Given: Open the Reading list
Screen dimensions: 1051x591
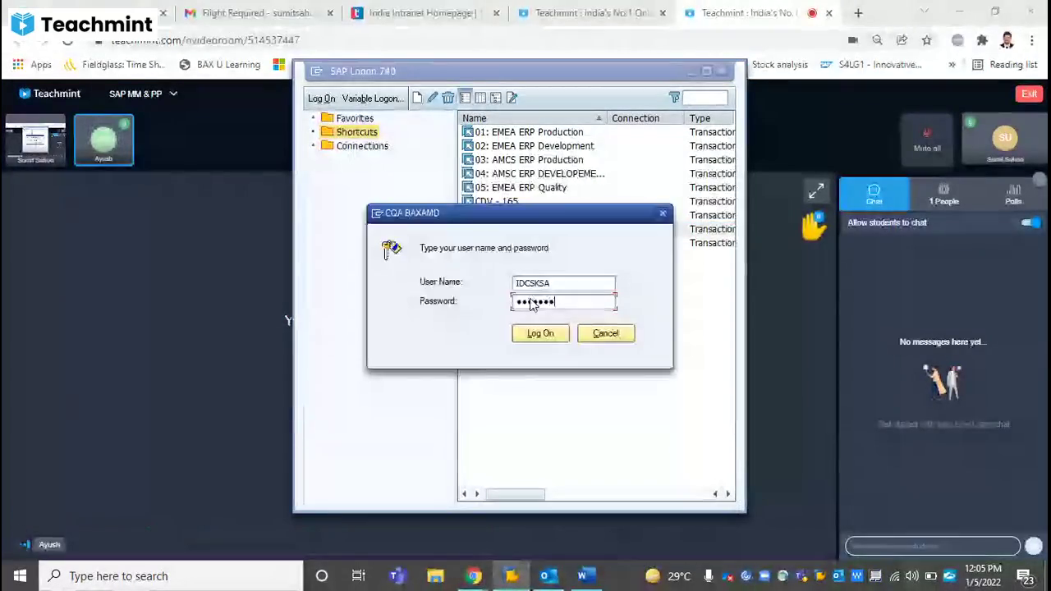Looking at the screenshot, I should 1004,65.
